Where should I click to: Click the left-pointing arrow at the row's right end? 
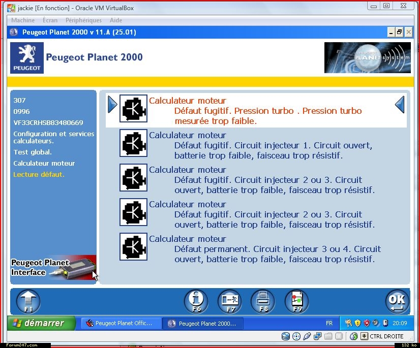(400, 105)
